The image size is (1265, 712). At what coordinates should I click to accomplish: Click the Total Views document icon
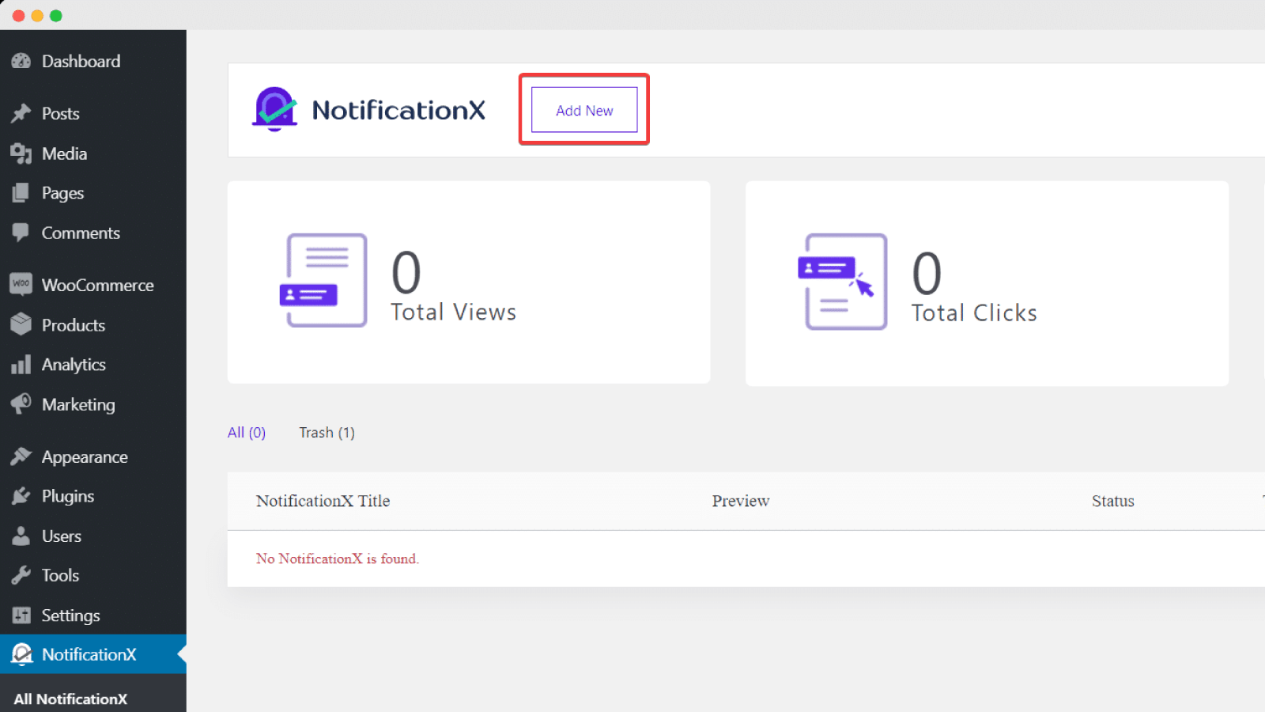[x=323, y=280]
